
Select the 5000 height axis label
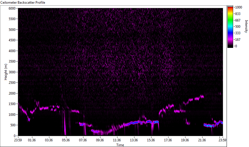(12, 30)
